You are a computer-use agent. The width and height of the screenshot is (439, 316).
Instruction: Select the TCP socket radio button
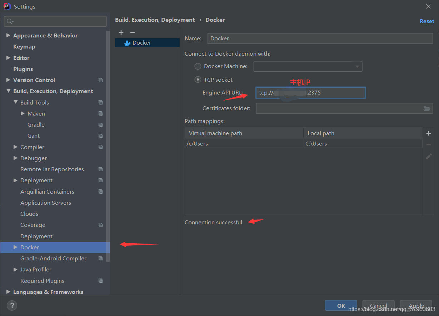(198, 80)
